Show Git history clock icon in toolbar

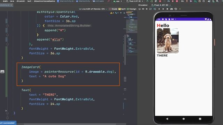200,1
